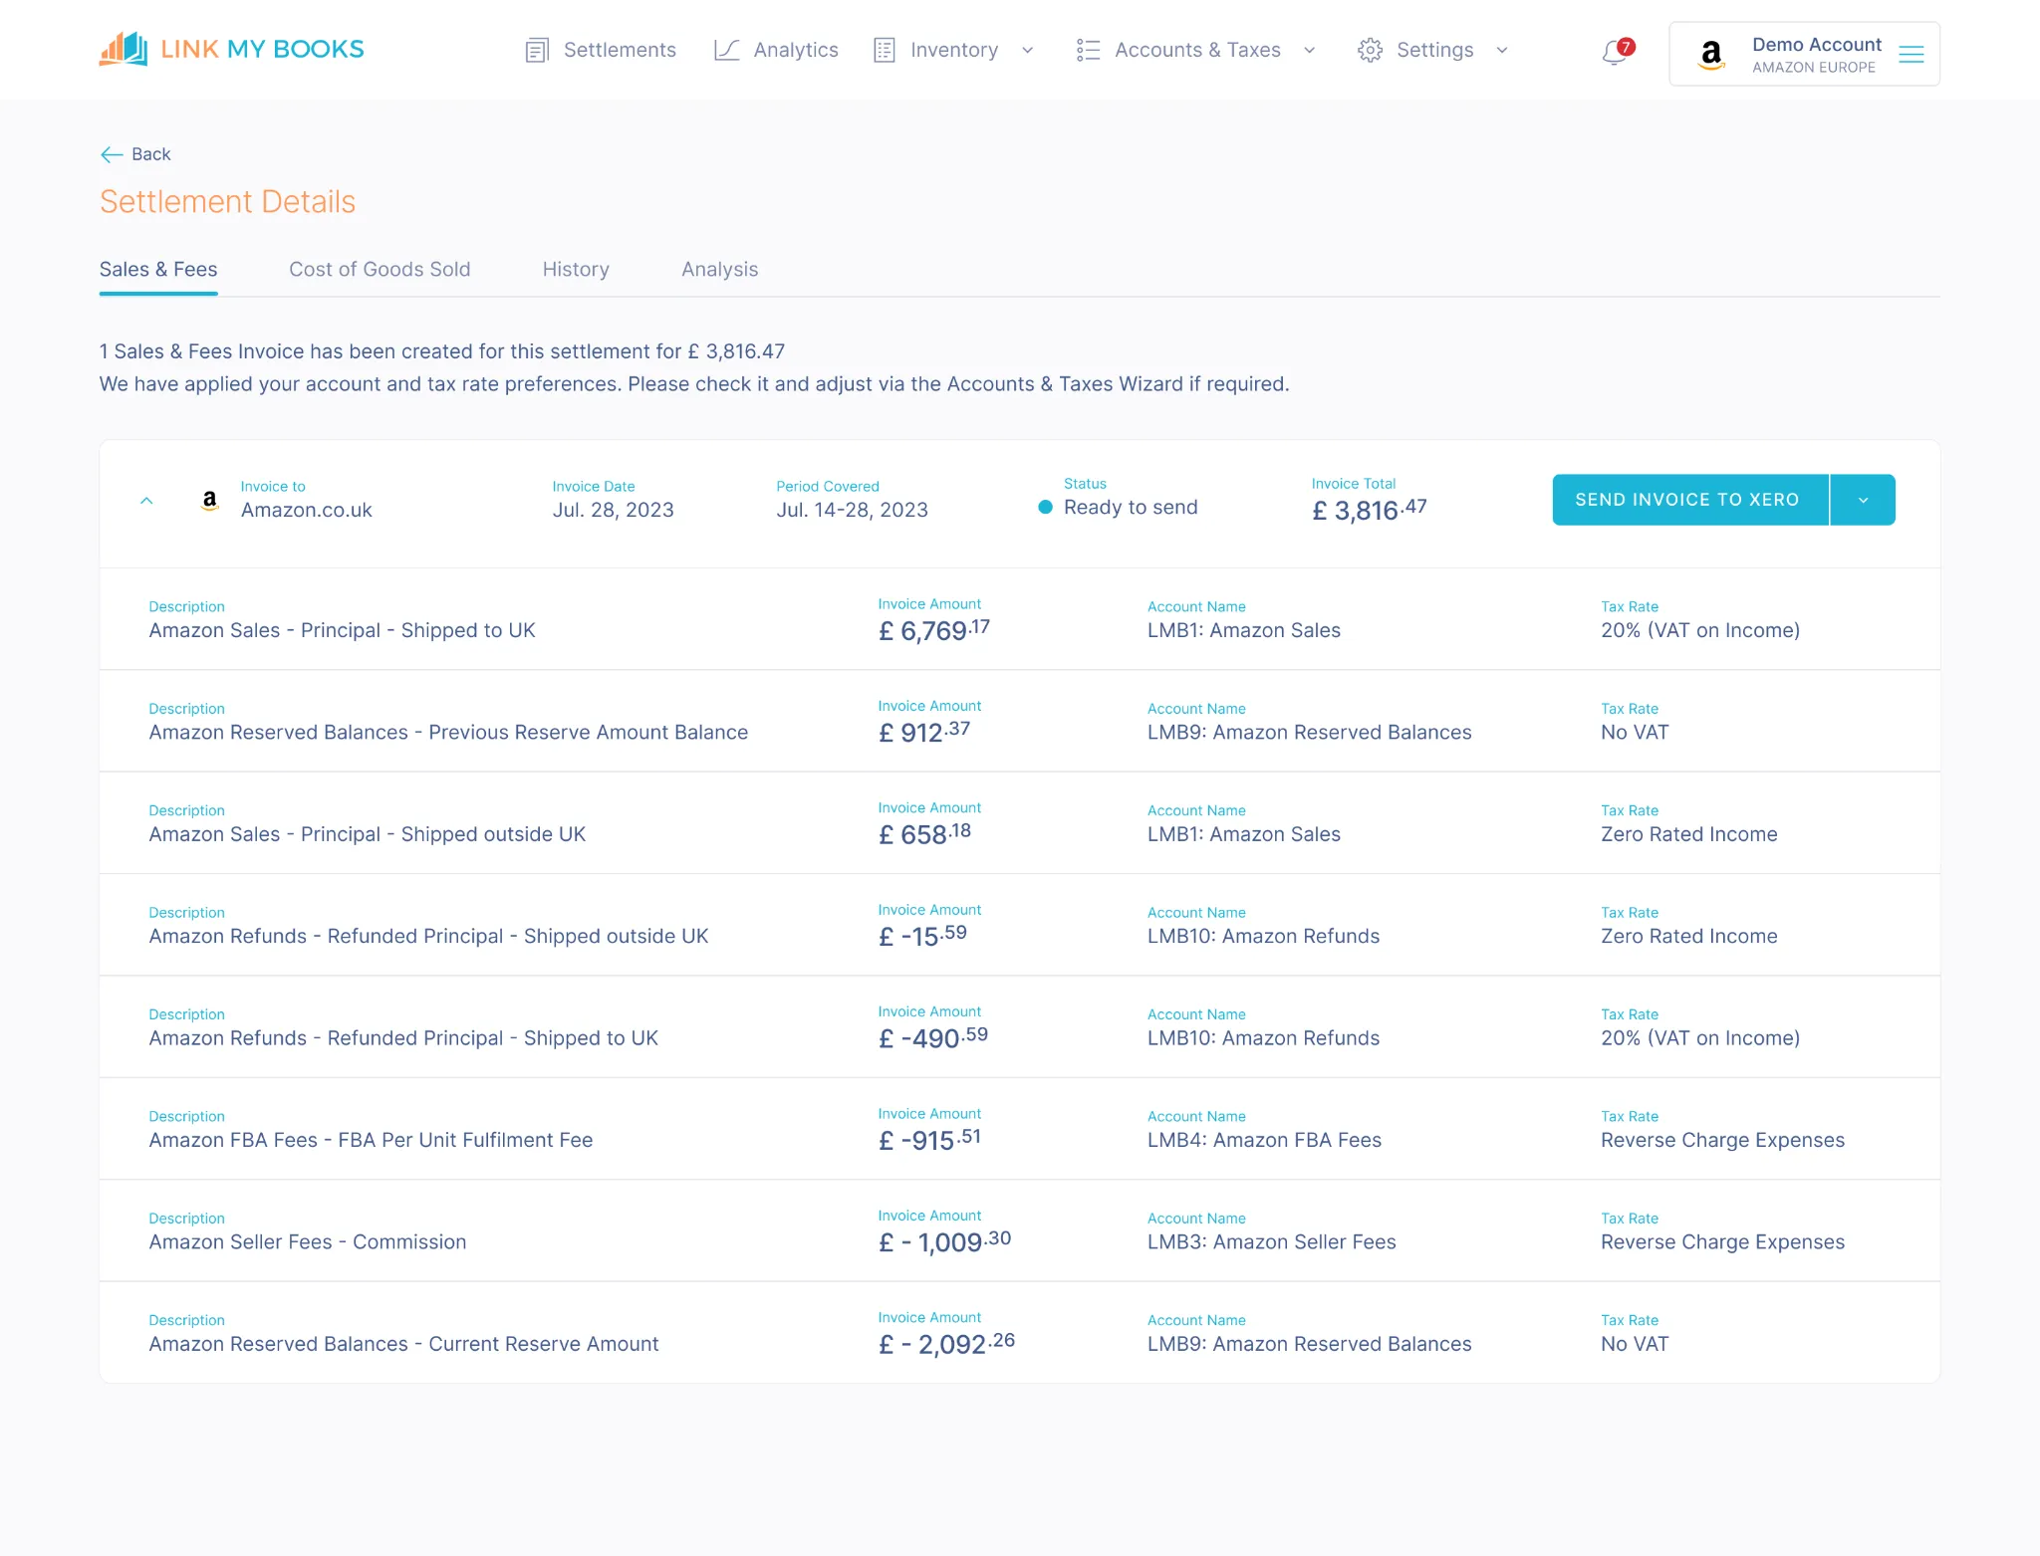2040x1556 pixels.
Task: Collapse the Amazon.co.uk invoice details
Action: point(146,501)
